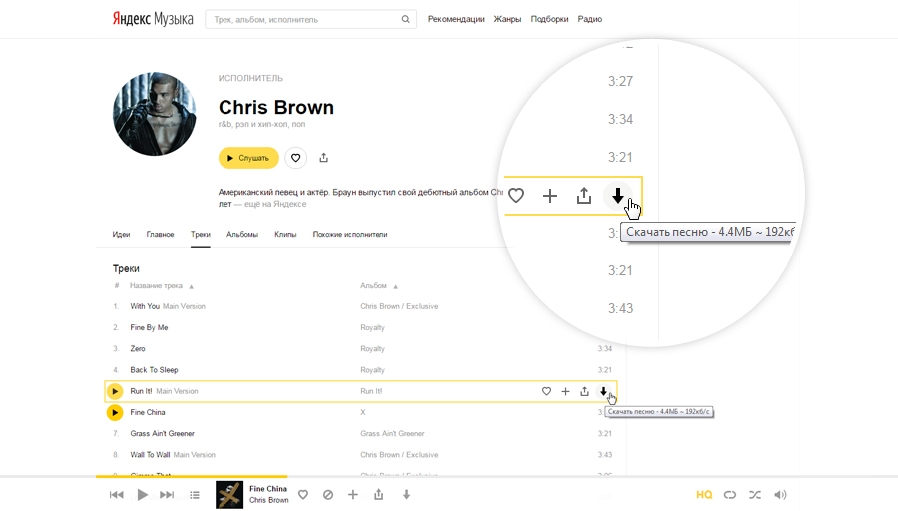Select the track Back To Sleep
The width and height of the screenshot is (898, 511).
tap(154, 370)
